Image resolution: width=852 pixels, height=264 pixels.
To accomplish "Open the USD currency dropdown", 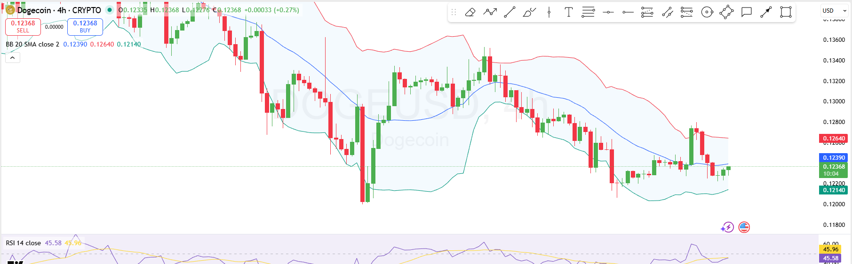I will pos(834,11).
